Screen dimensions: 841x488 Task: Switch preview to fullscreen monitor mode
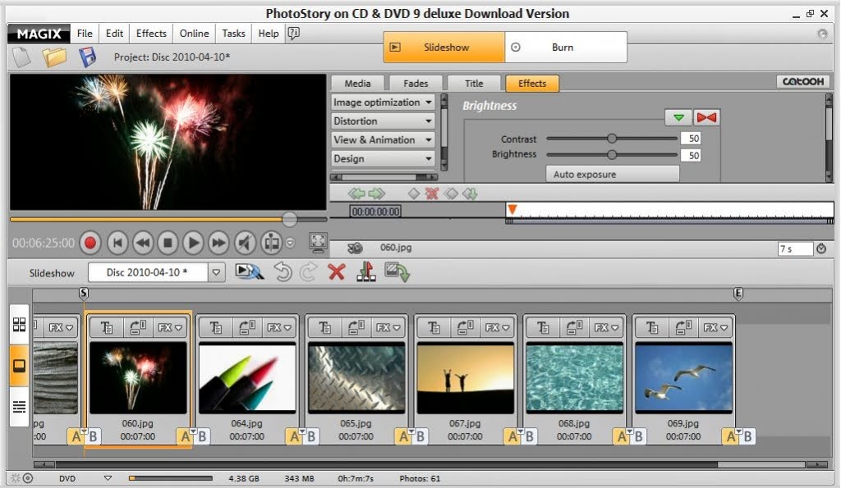pos(319,243)
